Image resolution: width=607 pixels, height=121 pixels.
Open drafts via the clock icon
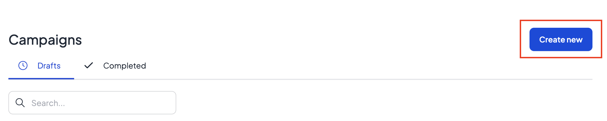pyautogui.click(x=23, y=65)
